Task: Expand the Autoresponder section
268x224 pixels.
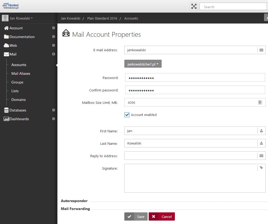Action: pos(74,201)
